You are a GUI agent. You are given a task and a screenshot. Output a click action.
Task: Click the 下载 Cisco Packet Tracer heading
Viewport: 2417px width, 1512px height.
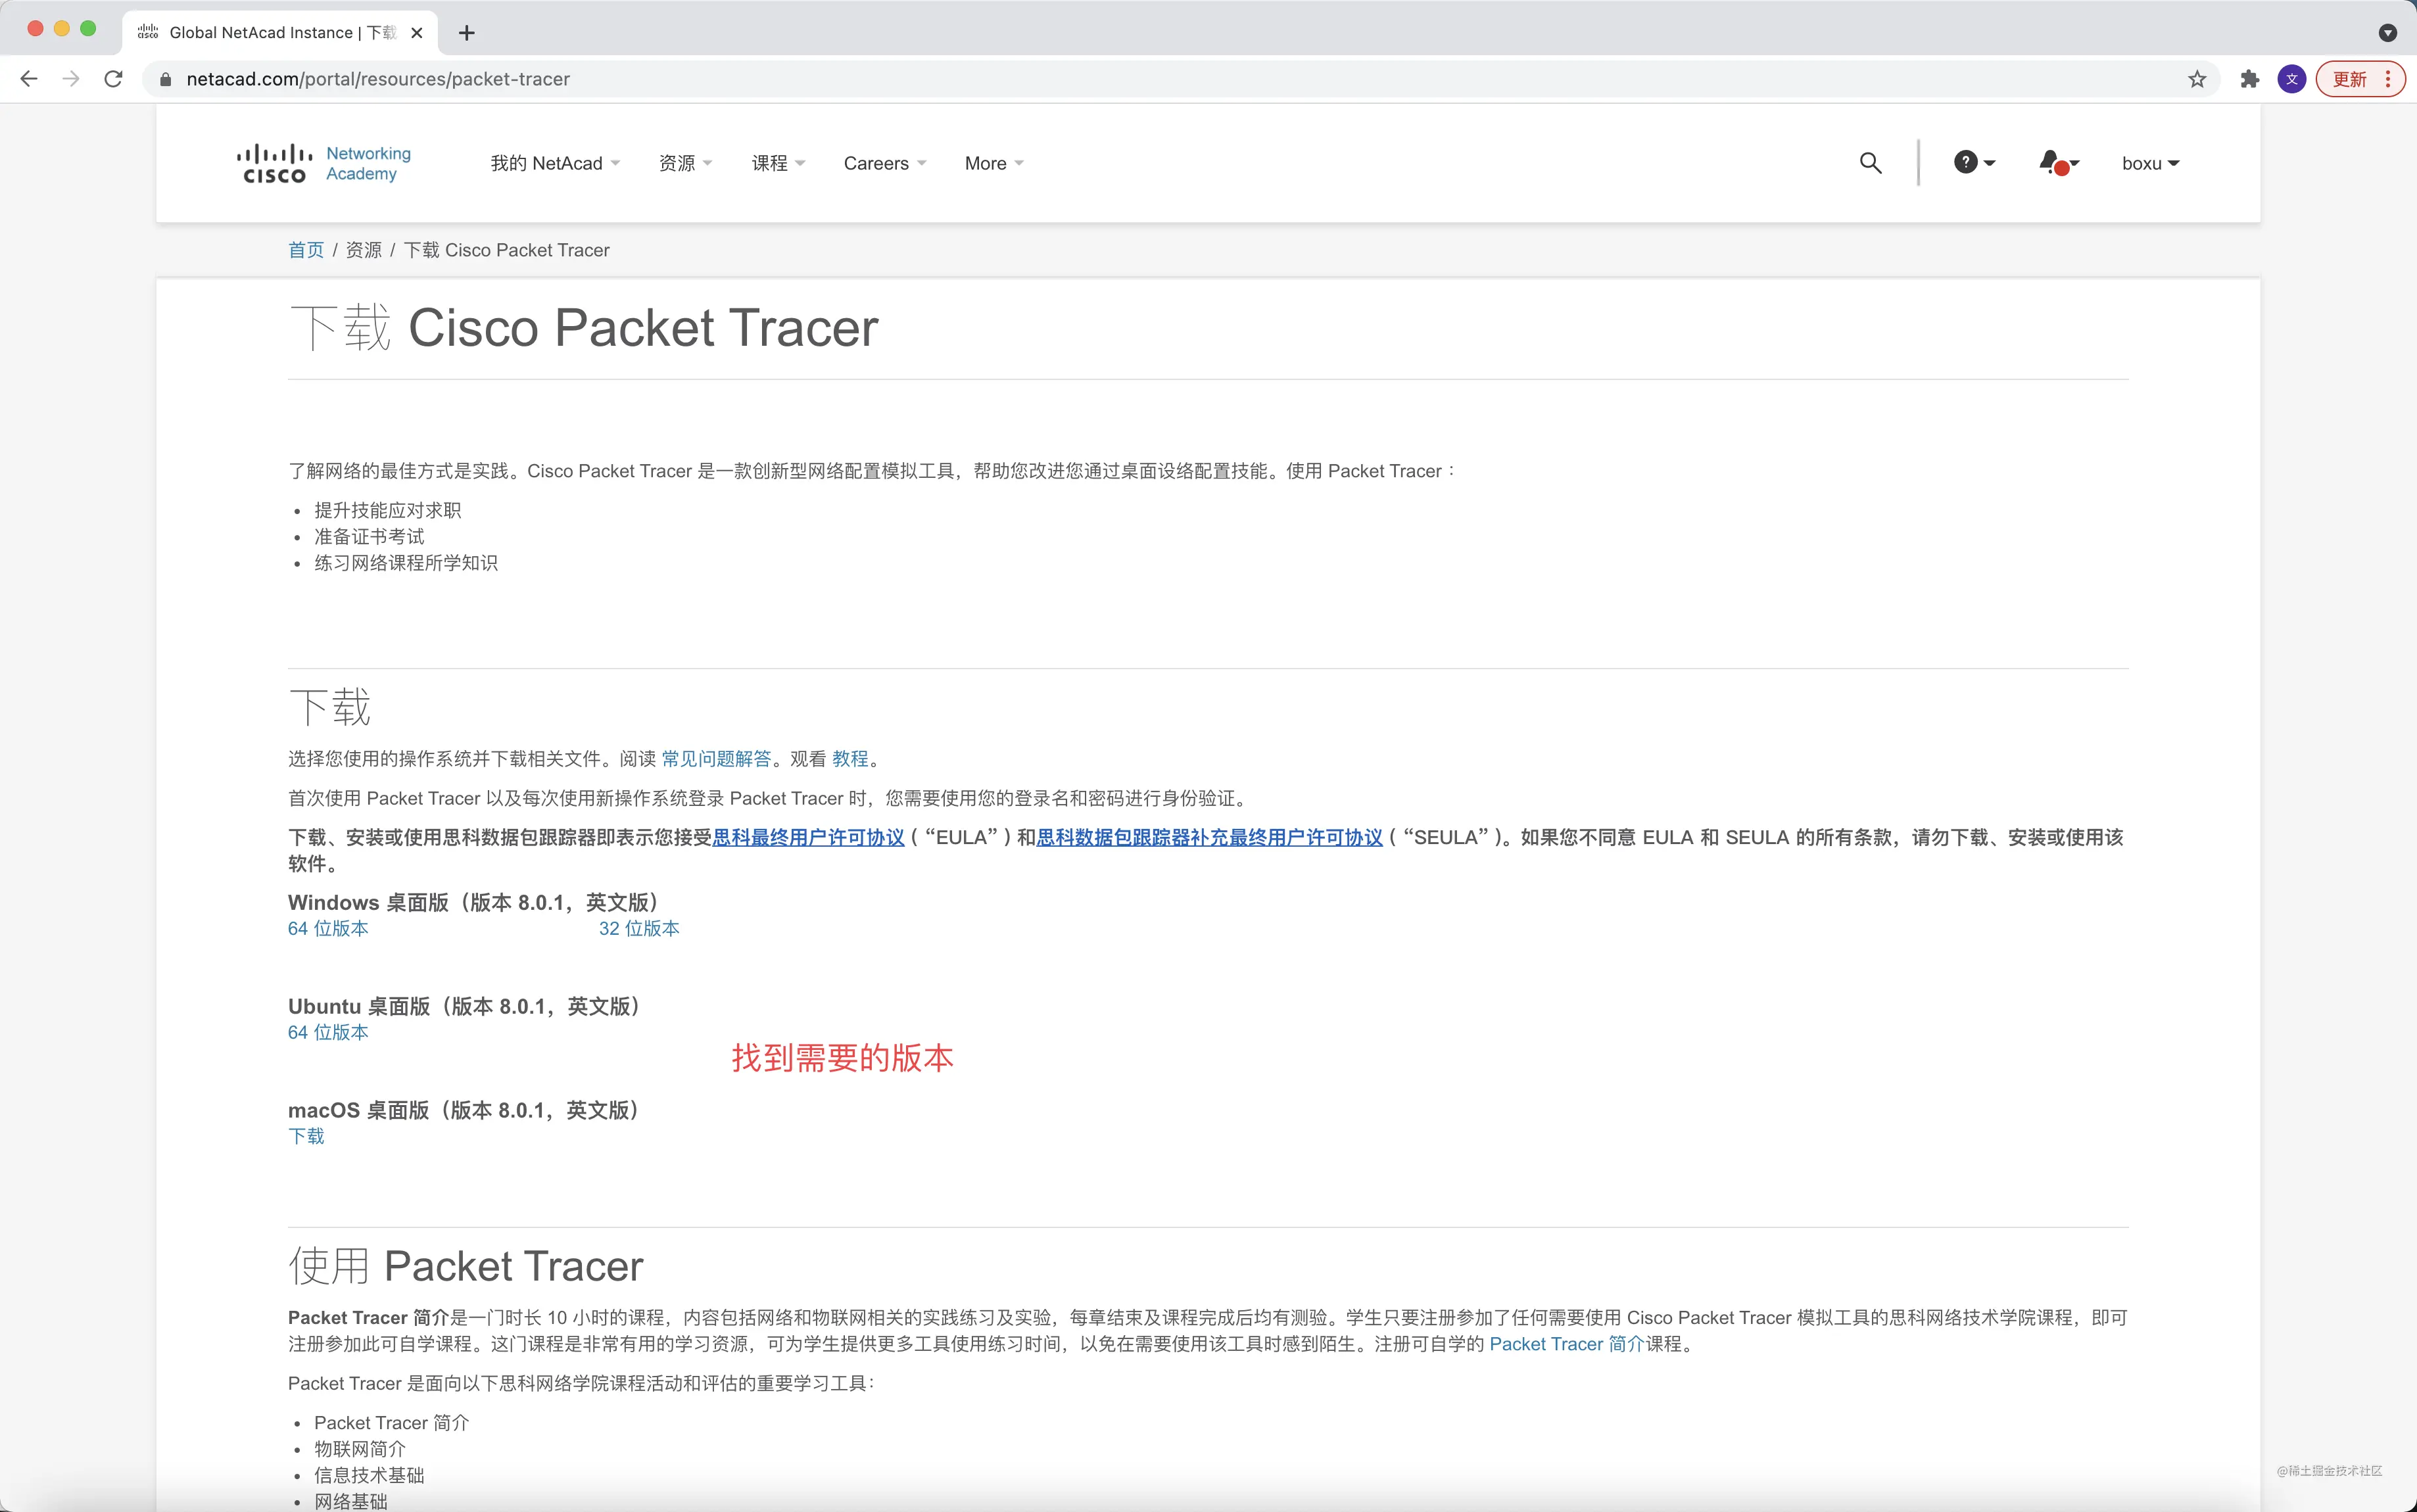pyautogui.click(x=584, y=328)
